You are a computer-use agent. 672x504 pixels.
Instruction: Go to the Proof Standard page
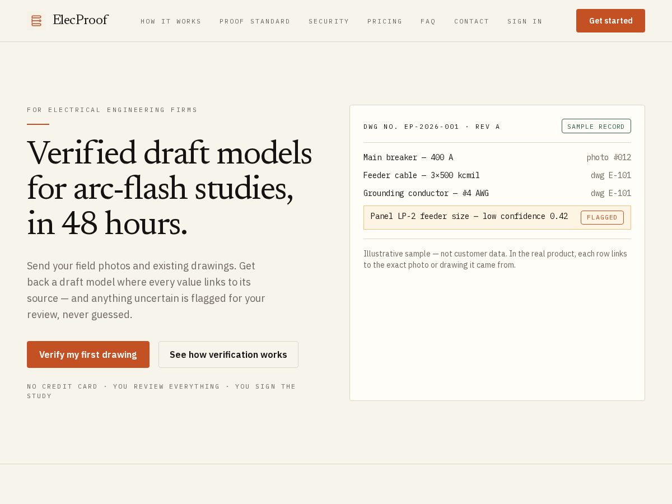(255, 21)
